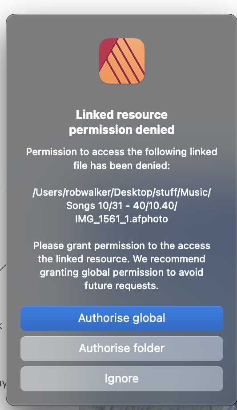Click the /Users/robwalker/Desktop/stuff/Music/ path line
Image resolution: width=237 pixels, height=410 pixels.
pos(122,193)
